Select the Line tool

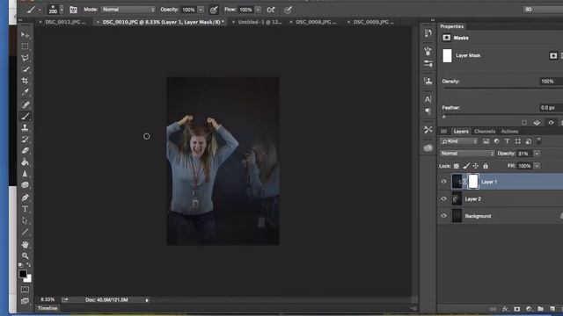click(25, 232)
